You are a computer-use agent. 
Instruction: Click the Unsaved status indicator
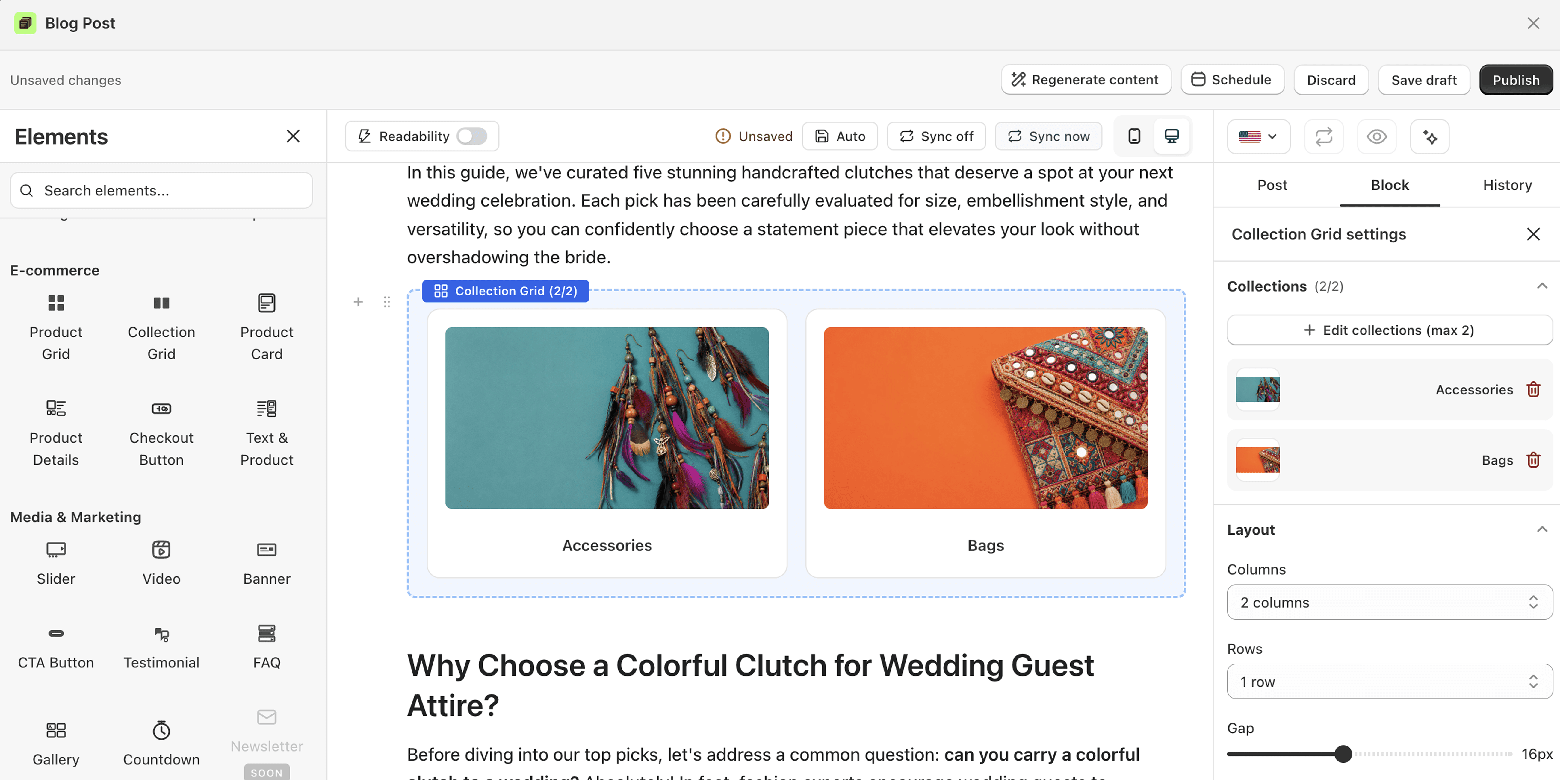coord(754,136)
